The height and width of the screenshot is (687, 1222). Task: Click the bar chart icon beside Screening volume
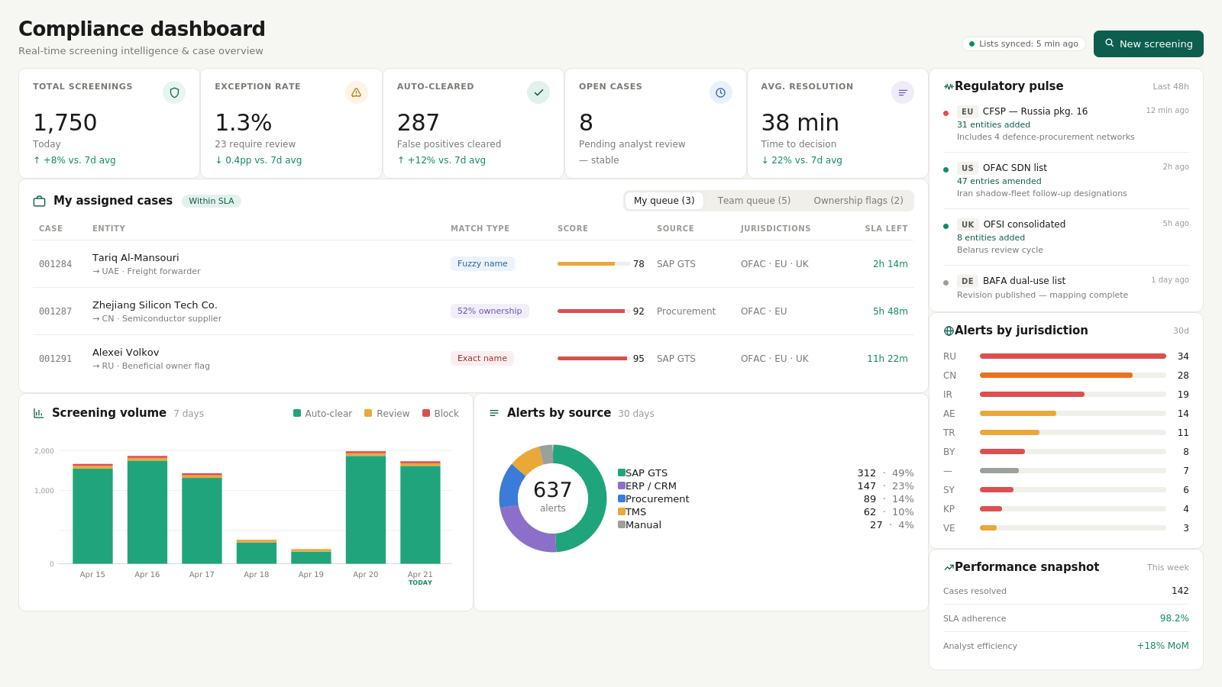[38, 413]
